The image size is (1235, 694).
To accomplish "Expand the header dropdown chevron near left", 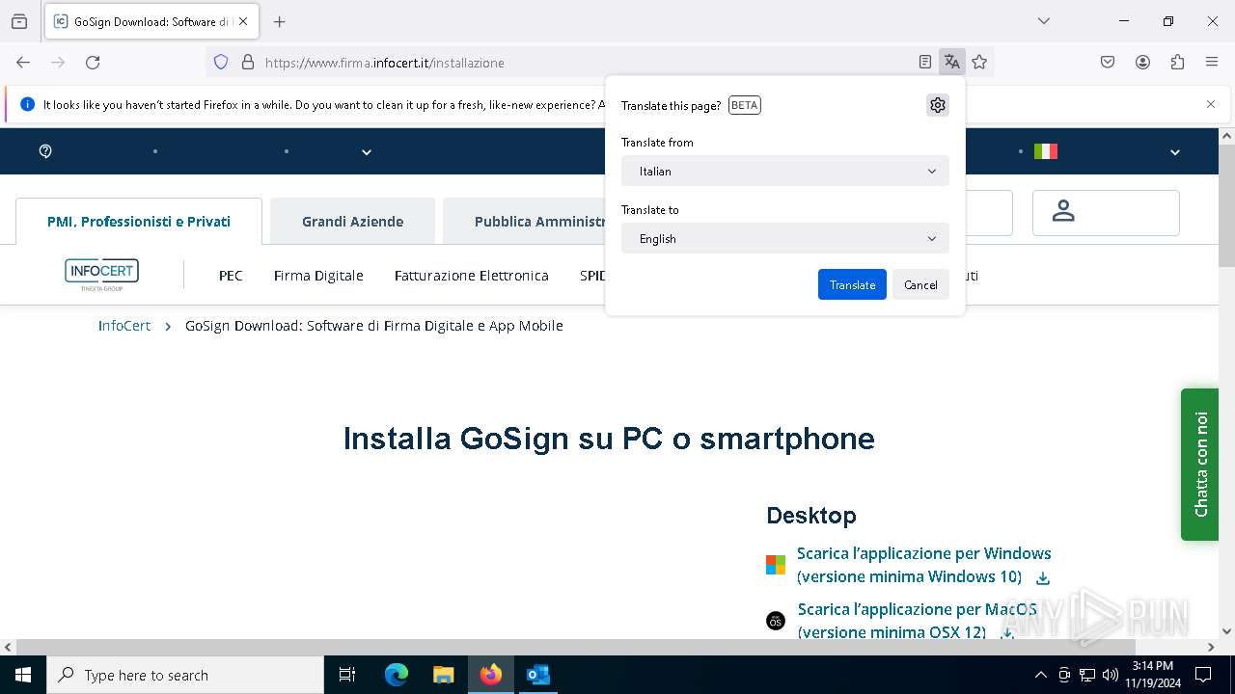I will coord(367,151).
